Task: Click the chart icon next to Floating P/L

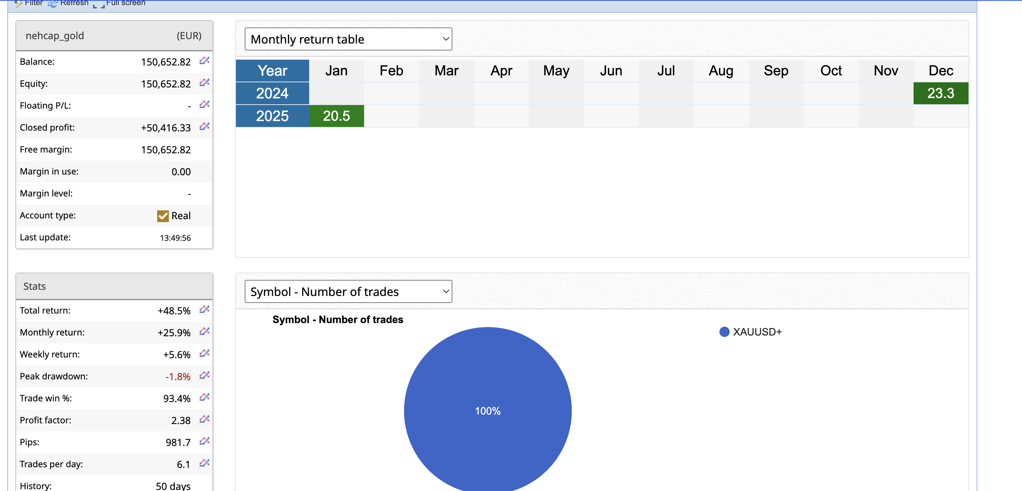Action: pyautogui.click(x=204, y=105)
